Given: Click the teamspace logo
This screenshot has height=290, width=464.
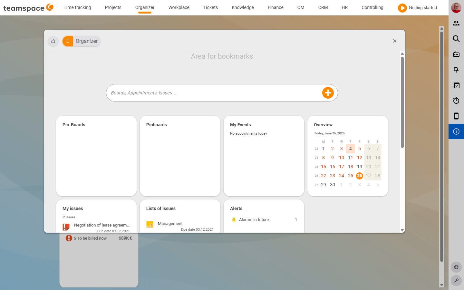Looking at the screenshot, I should [x=28, y=8].
